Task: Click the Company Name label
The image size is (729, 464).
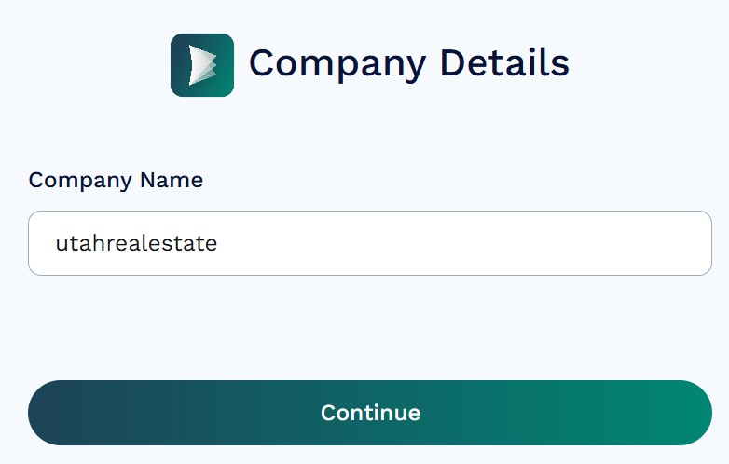Action: tap(116, 180)
